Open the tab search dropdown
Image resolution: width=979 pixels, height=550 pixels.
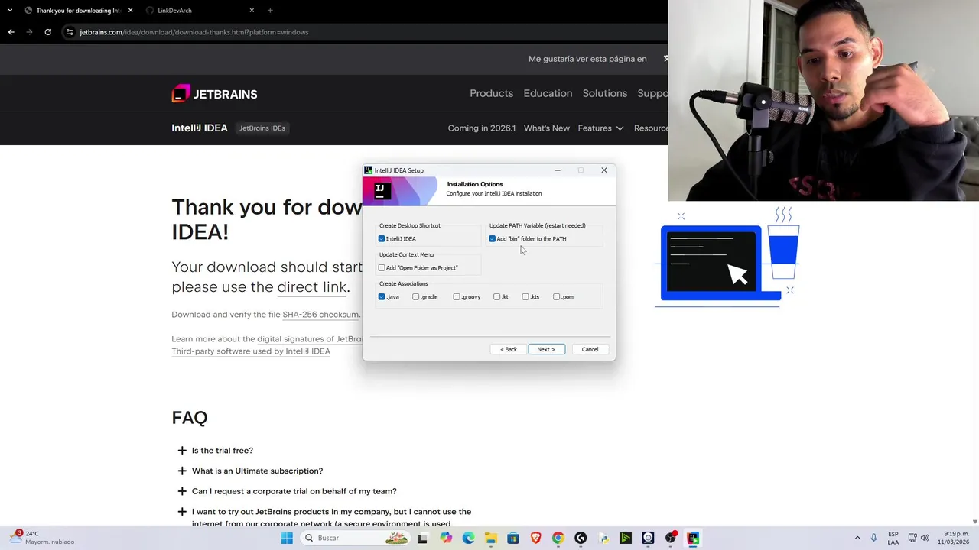pos(10,11)
